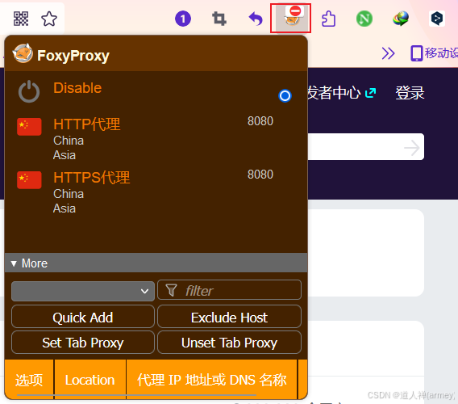Click the 8080 port of HTTP代理
This screenshot has height=404, width=458.
[260, 121]
